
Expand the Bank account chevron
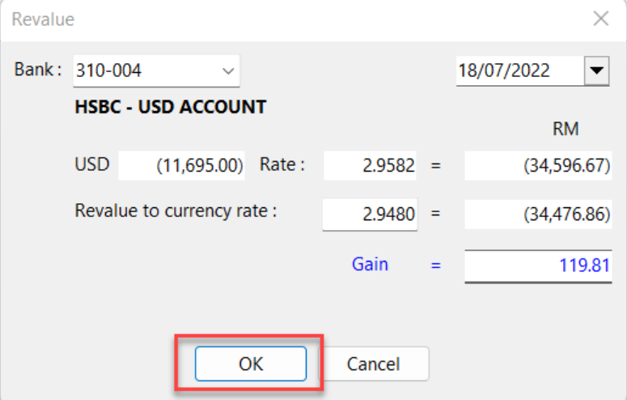(227, 71)
